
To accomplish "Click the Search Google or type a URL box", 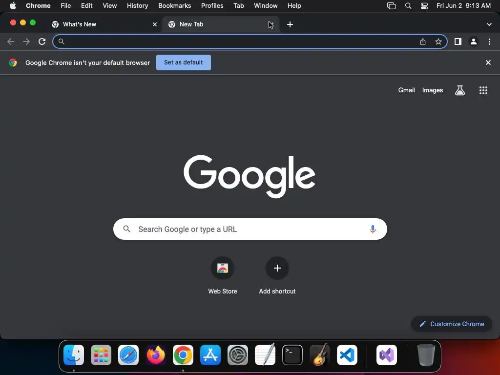I will click(250, 229).
